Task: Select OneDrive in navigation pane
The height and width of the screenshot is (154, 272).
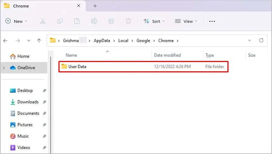Action: pyautogui.click(x=24, y=68)
